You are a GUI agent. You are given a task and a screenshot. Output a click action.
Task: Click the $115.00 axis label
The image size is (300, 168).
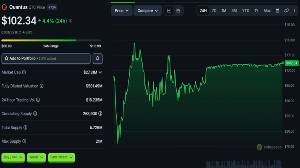(x=289, y=25)
